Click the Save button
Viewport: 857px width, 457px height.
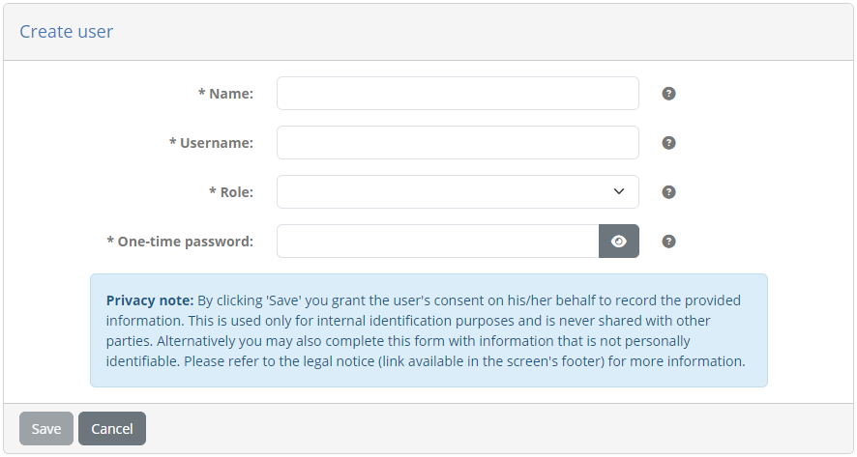[46, 429]
